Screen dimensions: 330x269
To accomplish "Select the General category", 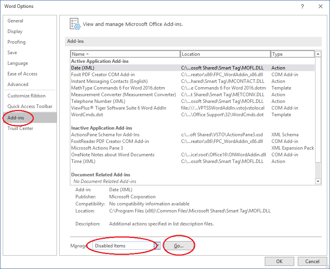I will coord(15,21).
